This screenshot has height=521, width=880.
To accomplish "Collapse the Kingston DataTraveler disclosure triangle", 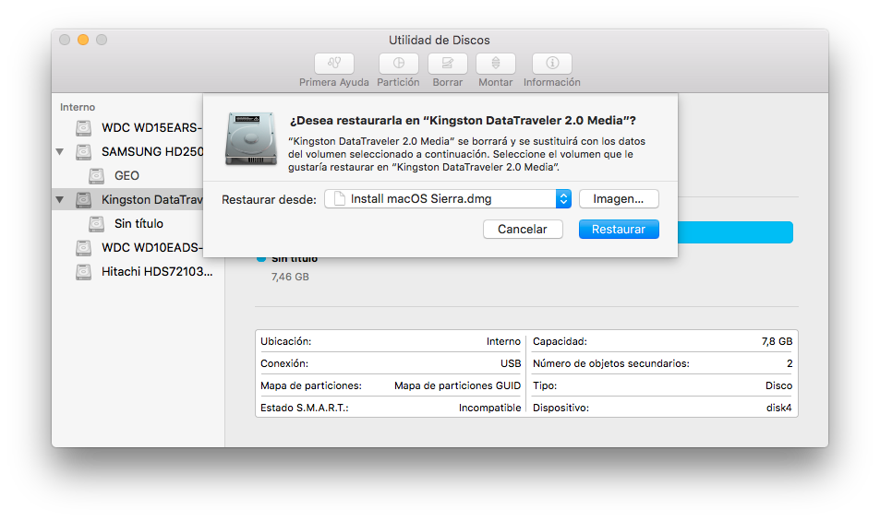I will pos(59,199).
